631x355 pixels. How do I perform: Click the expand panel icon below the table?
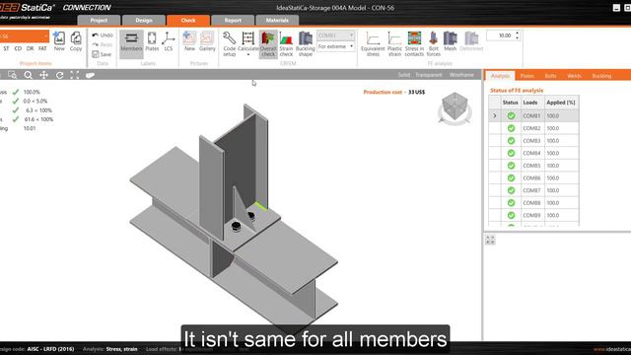pyautogui.click(x=490, y=240)
